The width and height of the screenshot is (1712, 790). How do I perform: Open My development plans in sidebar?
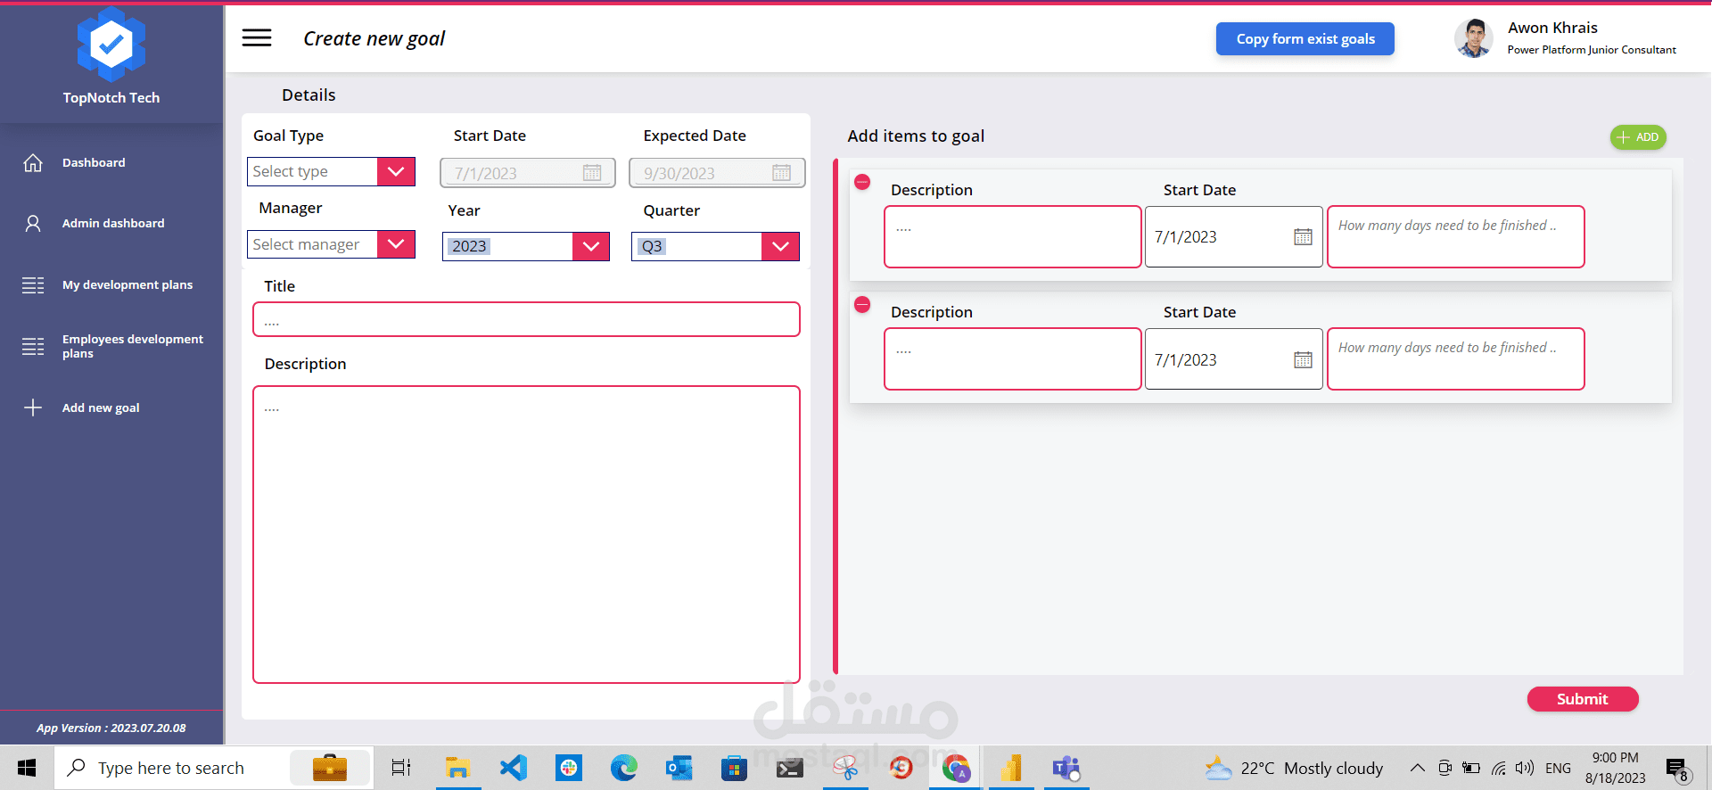128,285
